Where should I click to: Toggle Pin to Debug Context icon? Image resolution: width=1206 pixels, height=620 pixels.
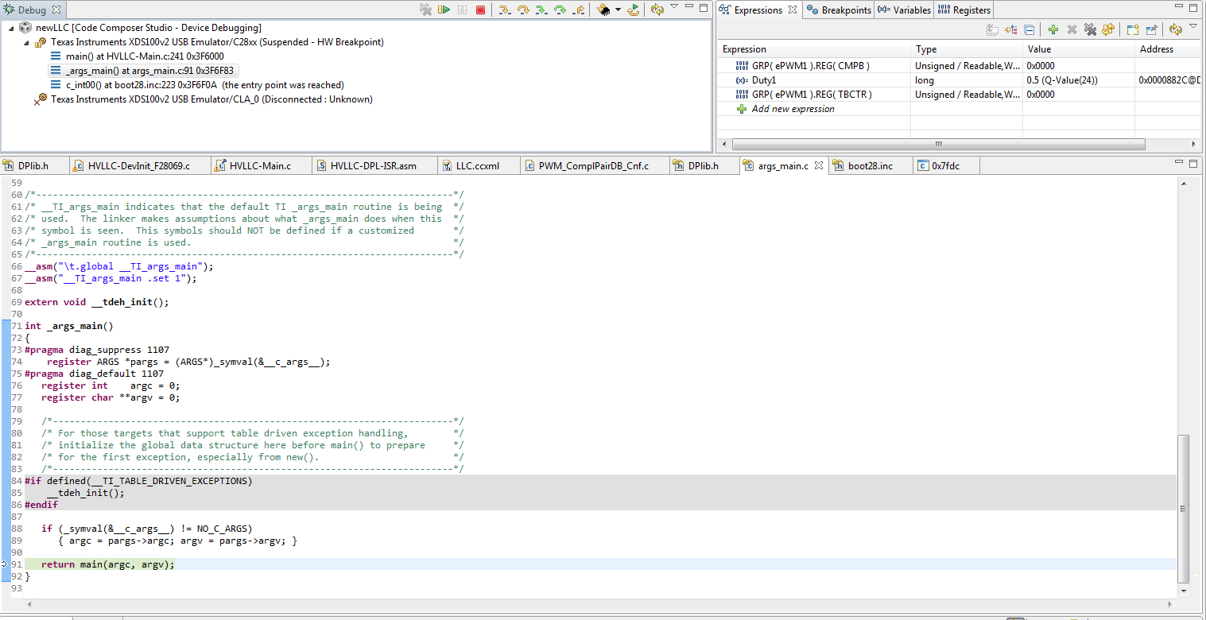(1151, 29)
